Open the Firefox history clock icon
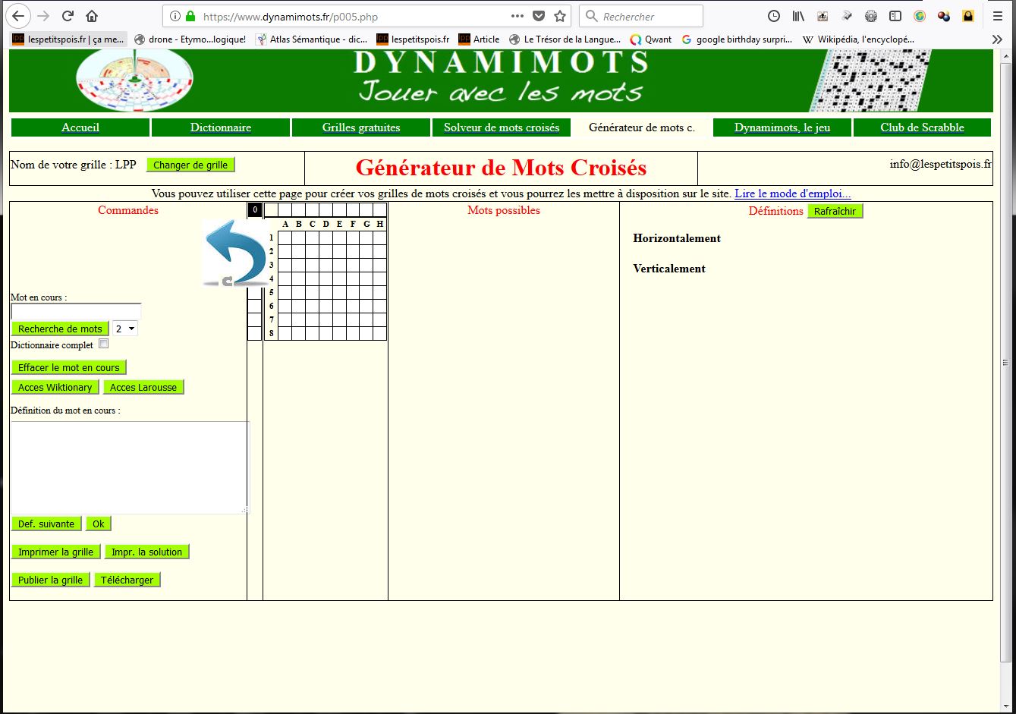The image size is (1016, 714). [773, 16]
